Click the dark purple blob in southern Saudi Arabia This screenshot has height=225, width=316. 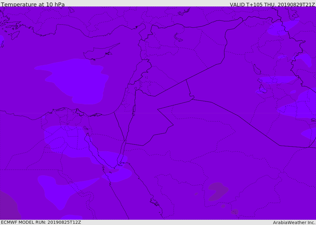pyautogui.click(x=218, y=192)
